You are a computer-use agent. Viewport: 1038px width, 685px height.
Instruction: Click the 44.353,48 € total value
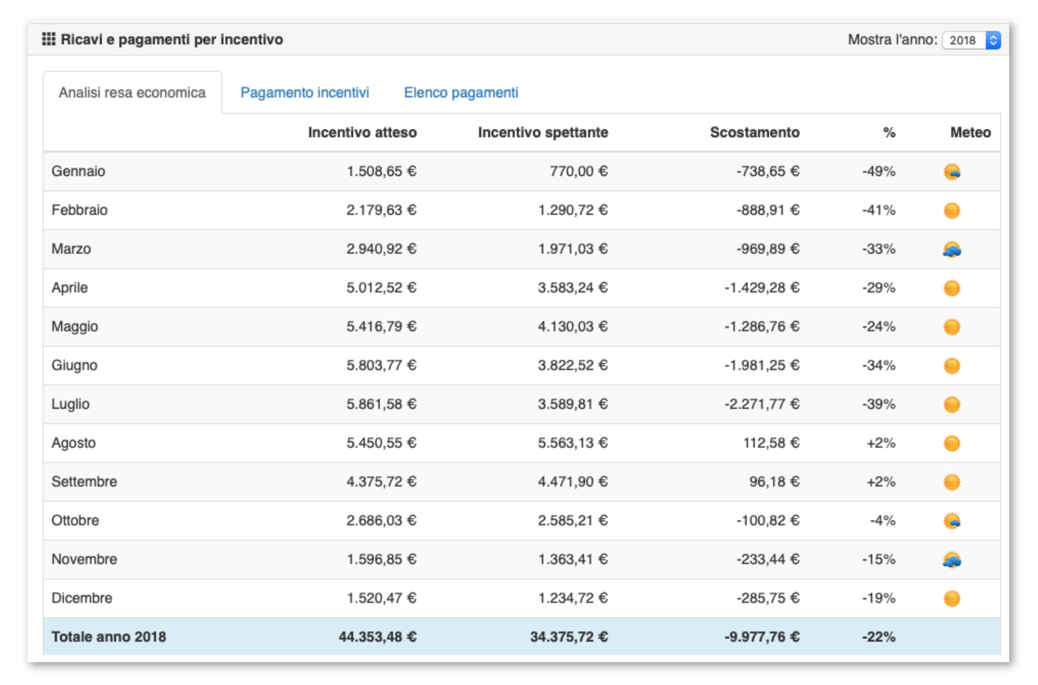pyautogui.click(x=378, y=636)
